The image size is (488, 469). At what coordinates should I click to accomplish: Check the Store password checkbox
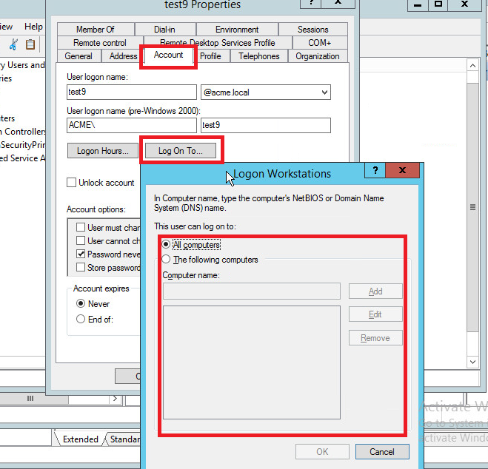[x=81, y=267]
